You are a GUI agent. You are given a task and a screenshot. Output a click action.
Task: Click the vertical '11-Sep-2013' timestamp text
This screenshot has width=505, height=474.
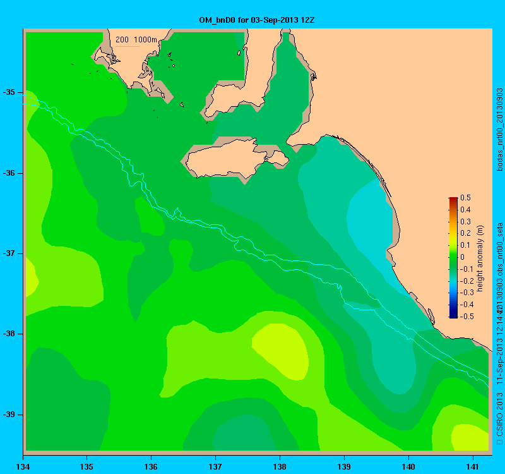tap(499, 363)
